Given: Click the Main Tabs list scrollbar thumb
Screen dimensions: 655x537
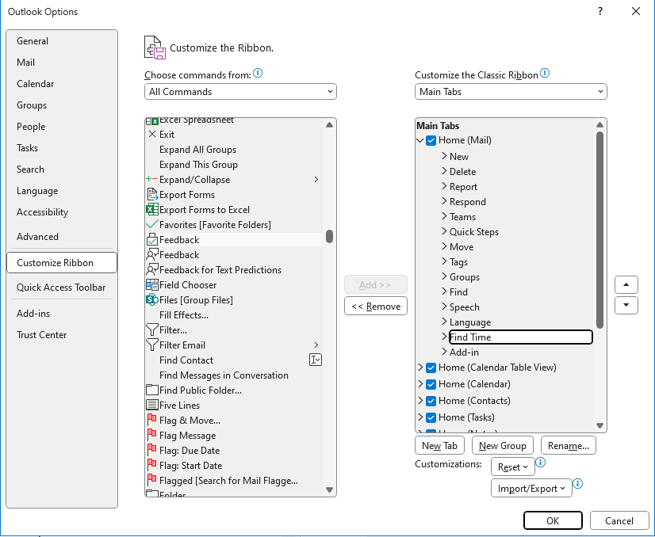Looking at the screenshot, I should coord(599,230).
